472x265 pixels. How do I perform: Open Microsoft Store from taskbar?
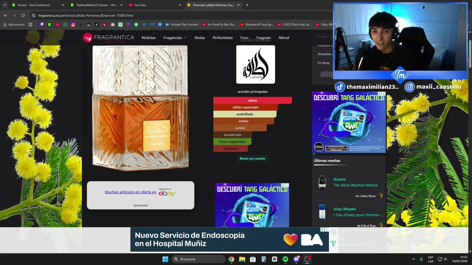[253, 259]
